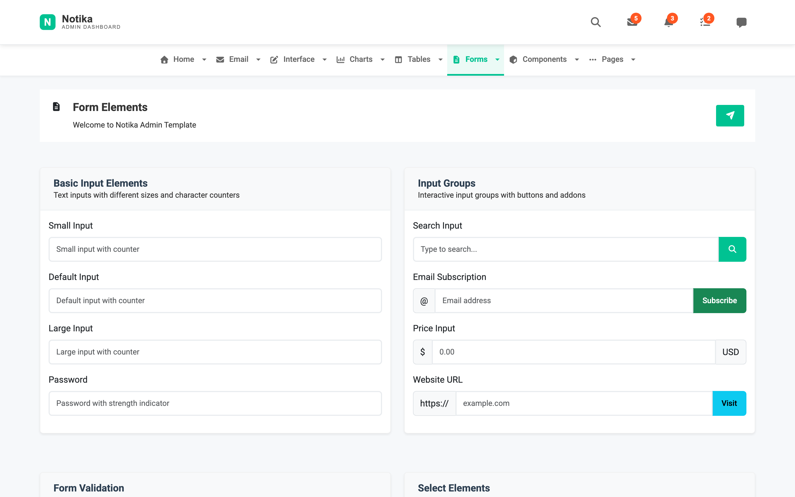Click the Forms document icon
The image size is (795, 497).
coord(456,59)
